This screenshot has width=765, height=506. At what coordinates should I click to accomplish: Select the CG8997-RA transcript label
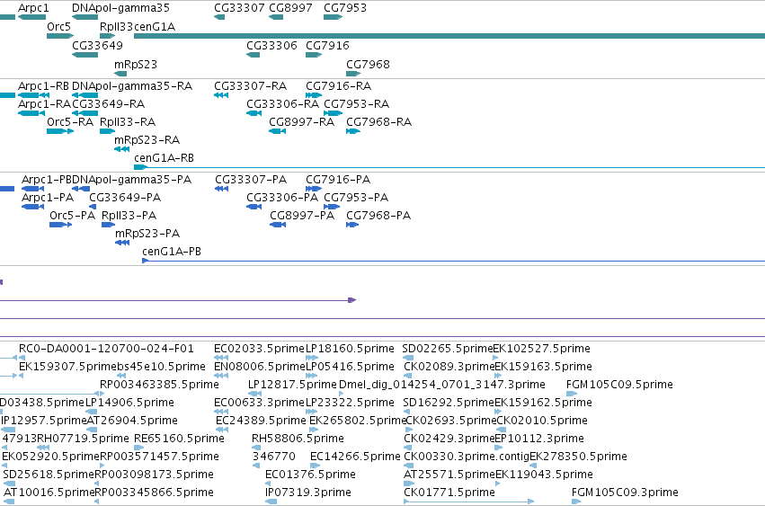click(x=301, y=122)
